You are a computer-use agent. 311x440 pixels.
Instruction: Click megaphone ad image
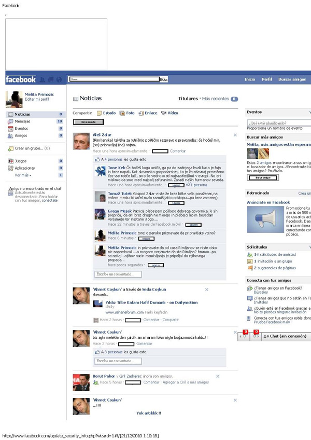[x=265, y=219]
